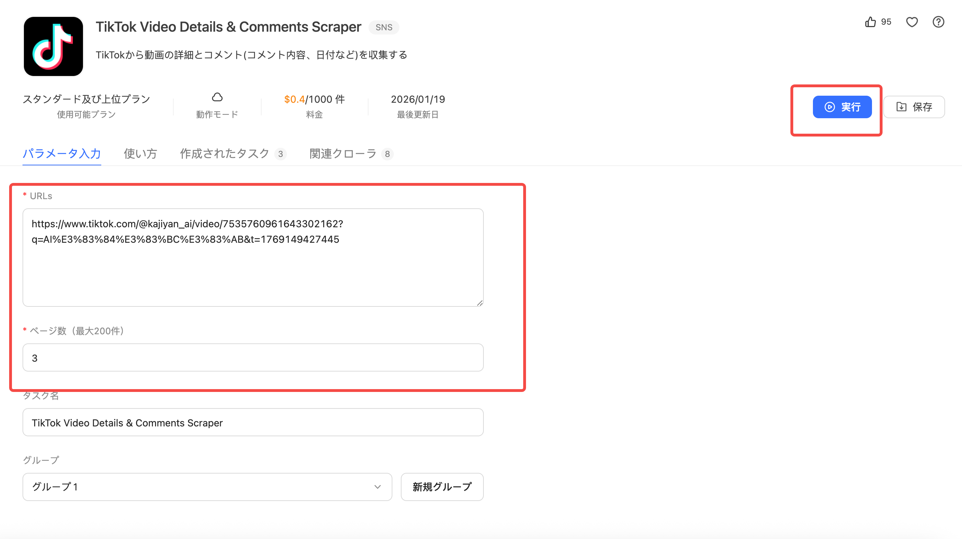
Task: Click the タスク名 input field
Action: coord(253,423)
